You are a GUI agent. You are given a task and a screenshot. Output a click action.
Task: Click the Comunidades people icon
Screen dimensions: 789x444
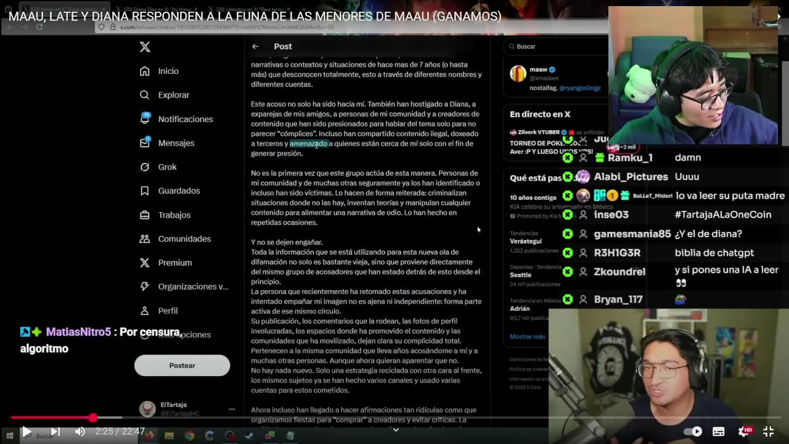pos(145,239)
